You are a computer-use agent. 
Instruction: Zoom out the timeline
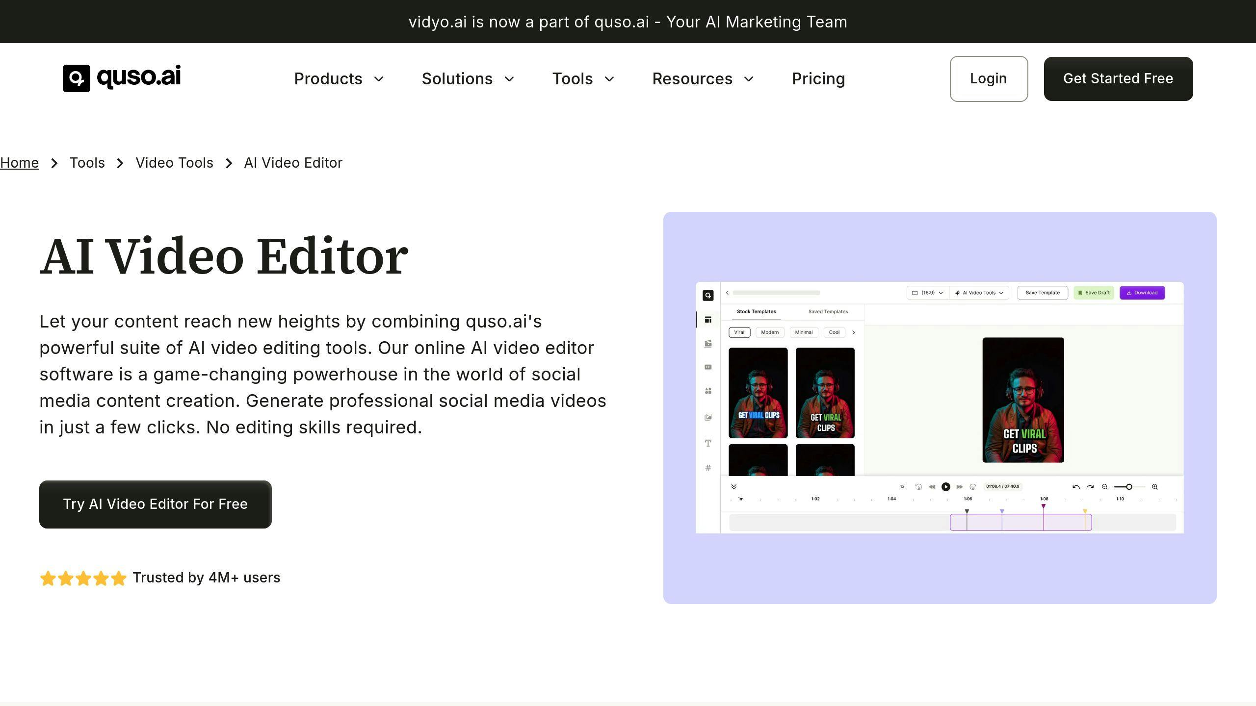1105,487
